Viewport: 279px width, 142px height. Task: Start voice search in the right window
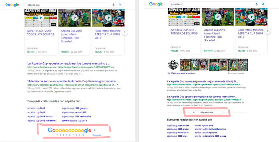tap(256, 4)
